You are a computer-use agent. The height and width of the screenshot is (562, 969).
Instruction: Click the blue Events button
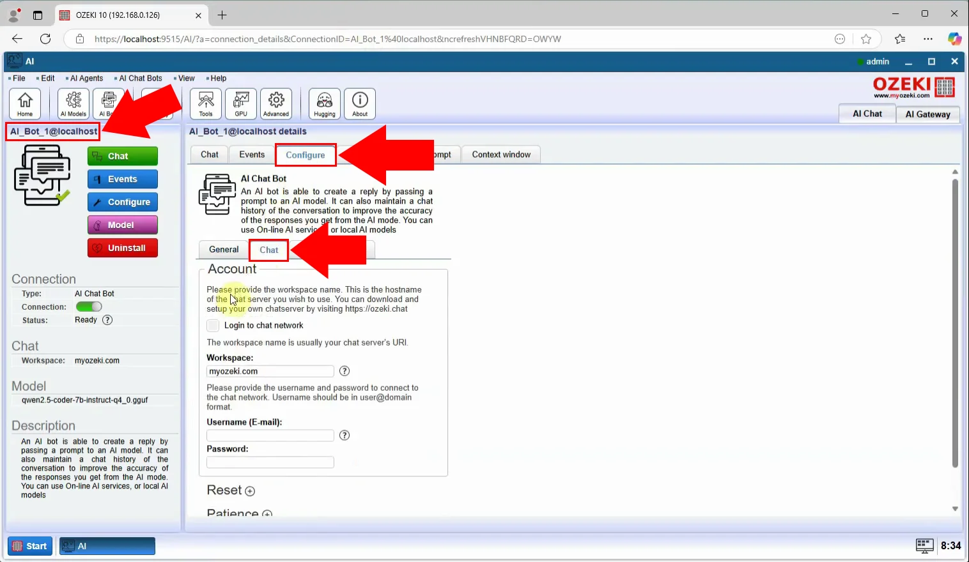click(123, 179)
